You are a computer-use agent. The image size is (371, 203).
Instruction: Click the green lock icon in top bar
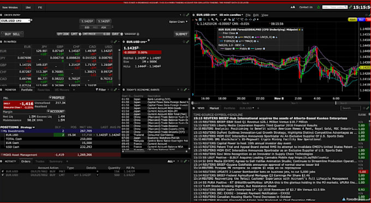click(x=318, y=7)
